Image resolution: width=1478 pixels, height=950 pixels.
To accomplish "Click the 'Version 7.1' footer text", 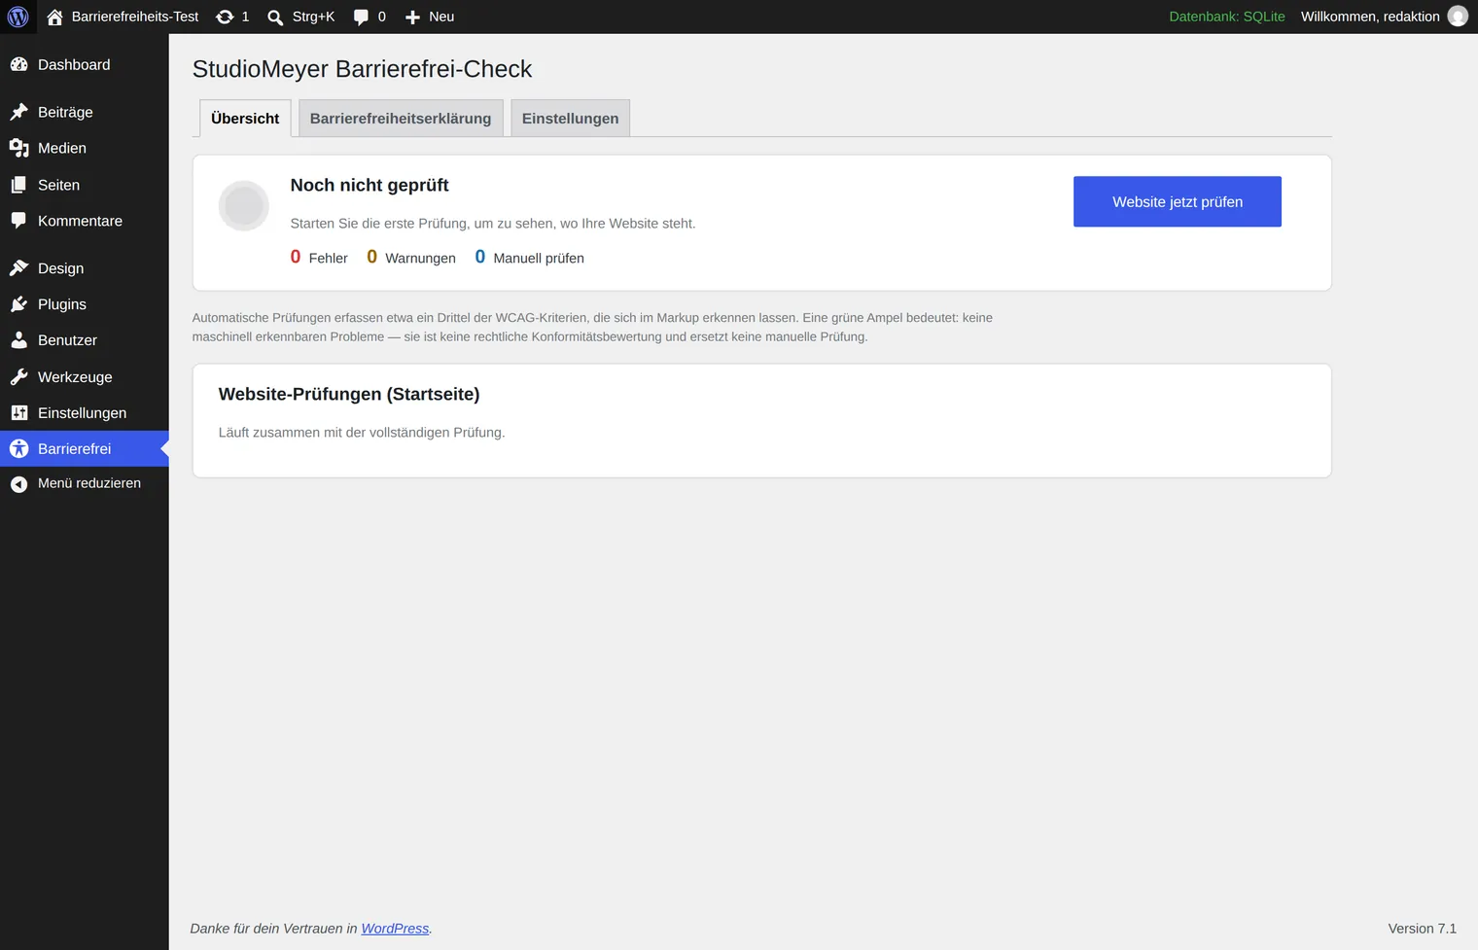I will coord(1422,929).
